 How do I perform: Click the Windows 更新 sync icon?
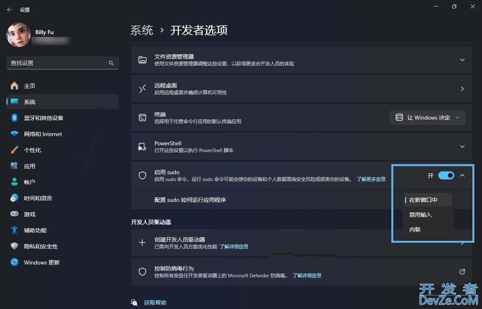point(14,262)
